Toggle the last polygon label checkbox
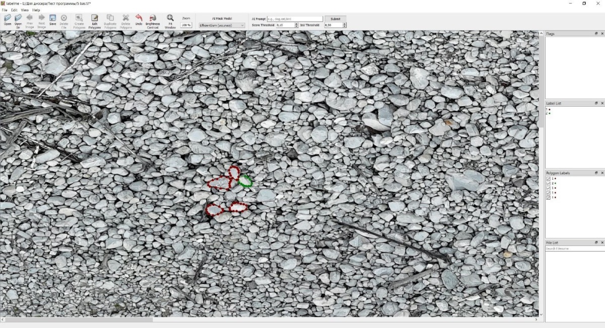 (548, 197)
